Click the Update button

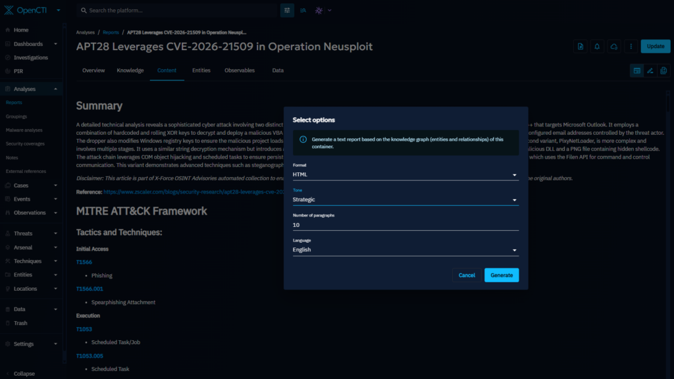click(x=656, y=47)
